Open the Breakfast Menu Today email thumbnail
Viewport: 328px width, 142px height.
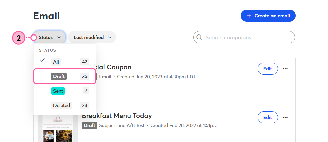pyautogui.click(x=58, y=128)
